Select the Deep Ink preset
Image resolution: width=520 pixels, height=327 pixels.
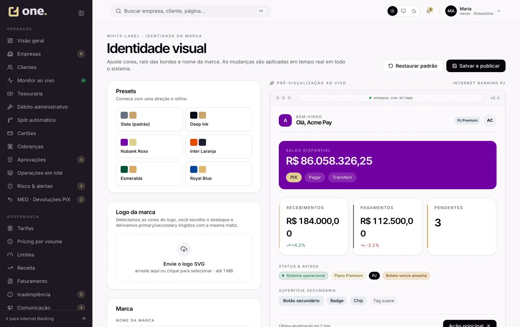click(x=219, y=119)
